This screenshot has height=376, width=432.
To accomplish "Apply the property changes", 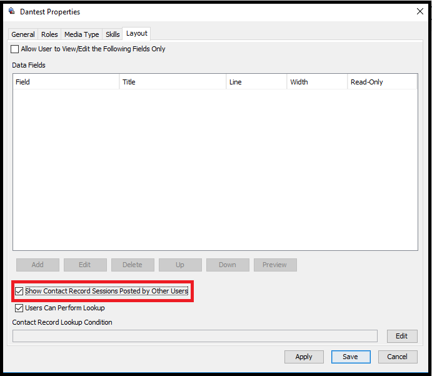I will click(304, 357).
